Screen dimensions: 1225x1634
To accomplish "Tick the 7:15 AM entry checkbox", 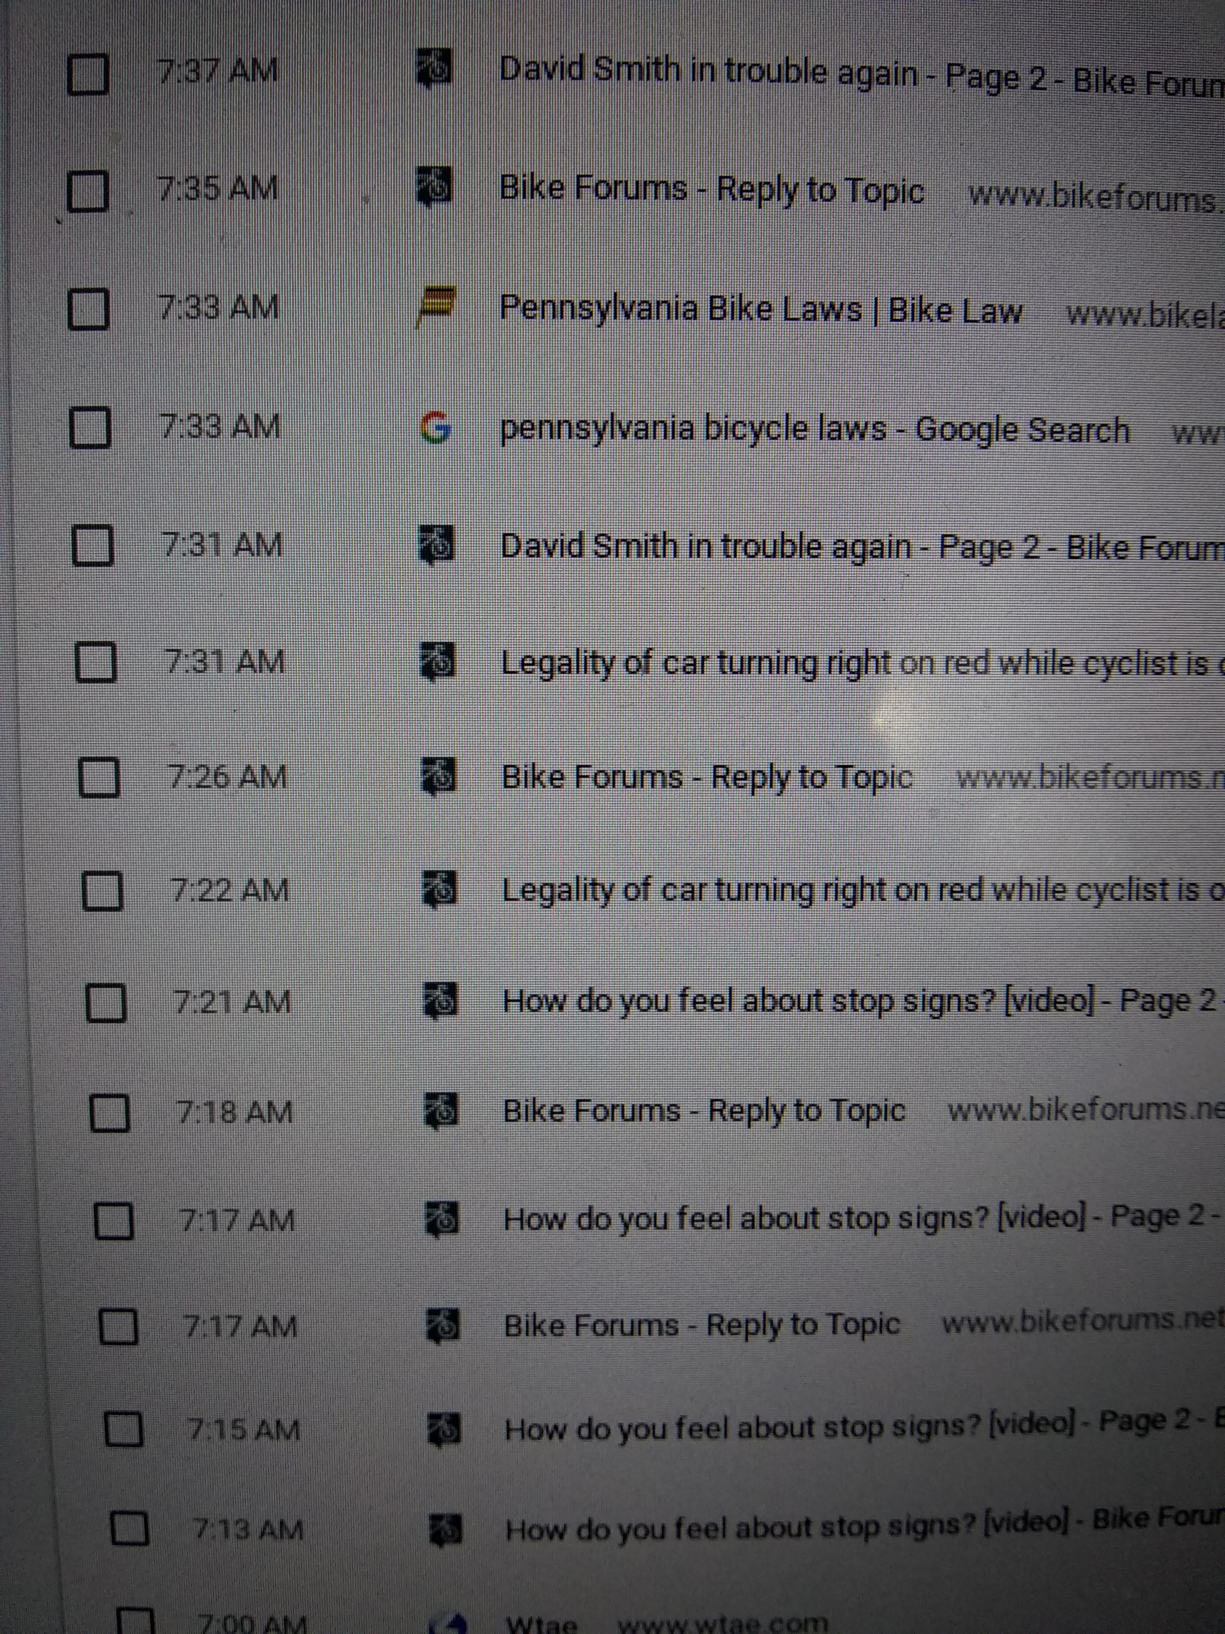I will tap(123, 1430).
